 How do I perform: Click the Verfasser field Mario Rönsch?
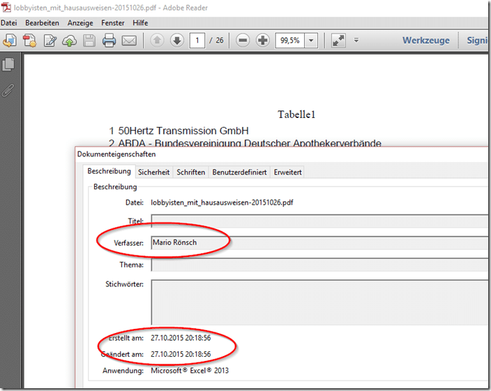pos(319,243)
